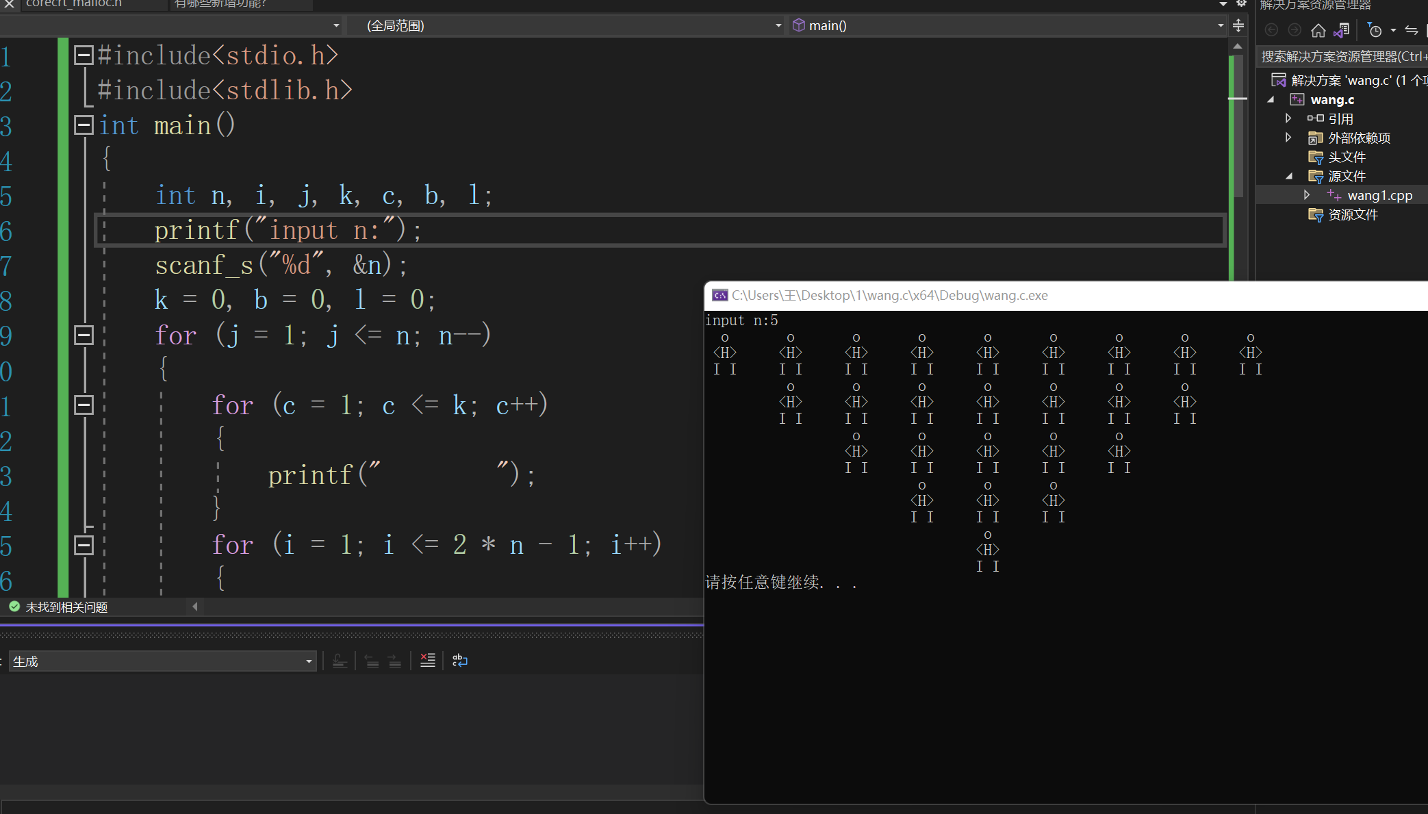
Task: Clear all output with red X icon
Action: 427,661
